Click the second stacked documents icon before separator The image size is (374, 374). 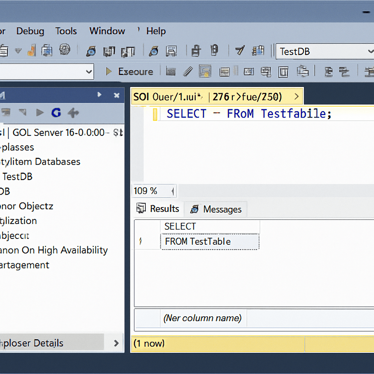click(128, 52)
